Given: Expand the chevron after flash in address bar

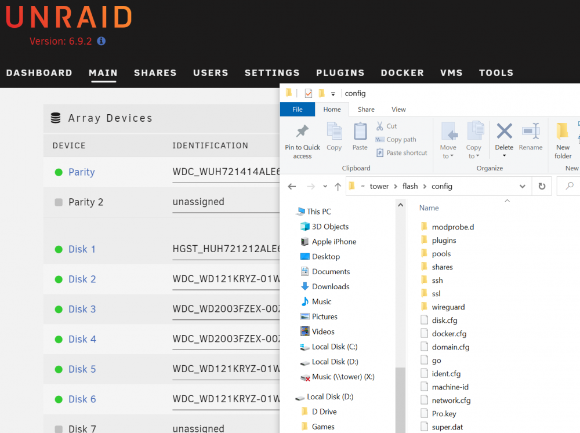Looking at the screenshot, I should coord(425,187).
